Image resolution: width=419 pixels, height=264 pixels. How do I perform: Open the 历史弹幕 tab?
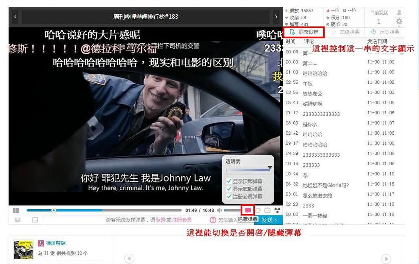(385, 32)
